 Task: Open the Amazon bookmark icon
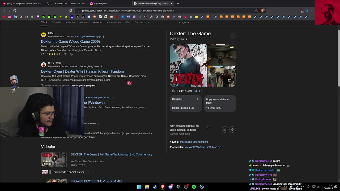pos(106,17)
